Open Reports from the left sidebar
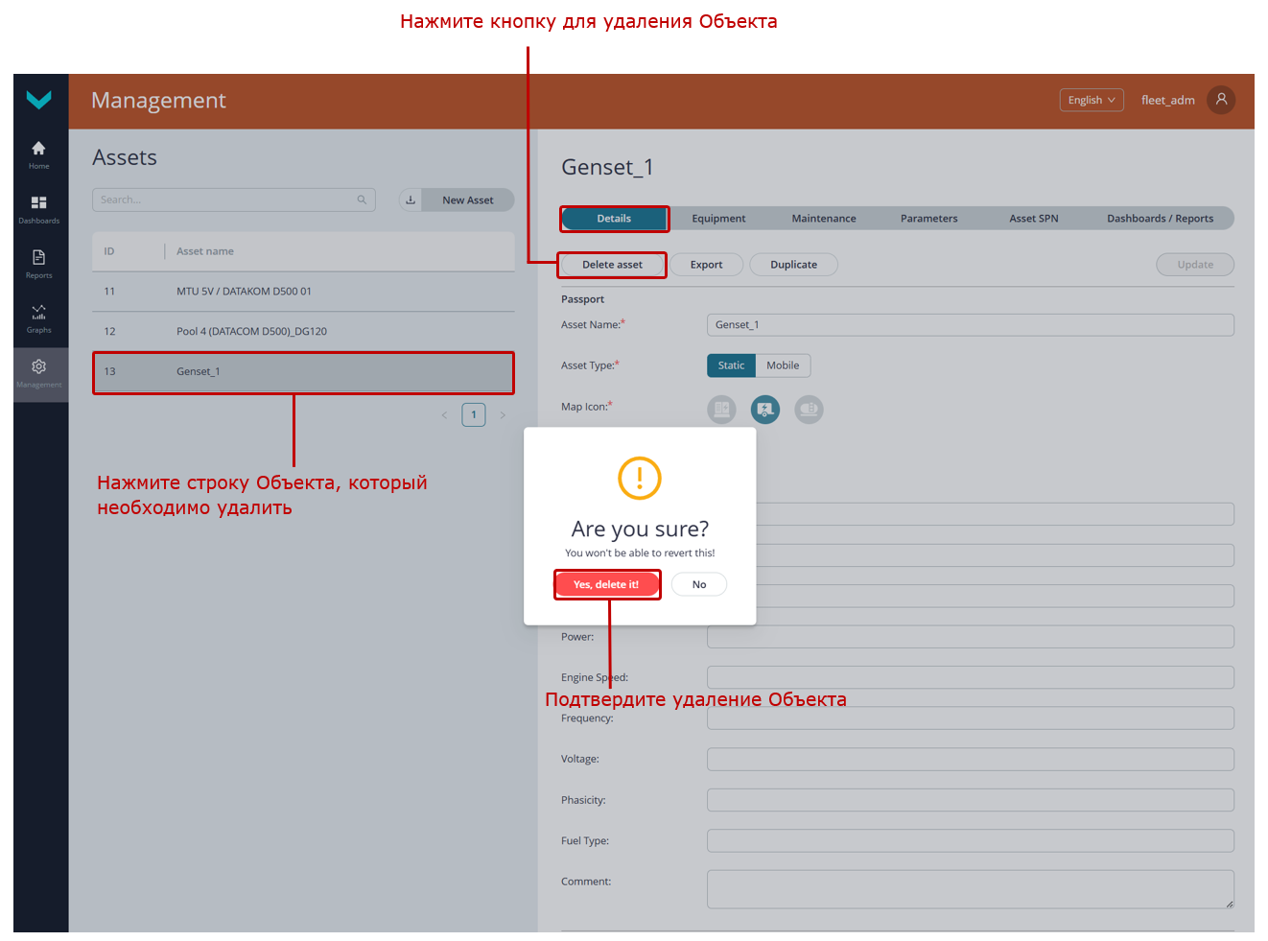Image resolution: width=1268 pixels, height=941 pixels. 38,262
